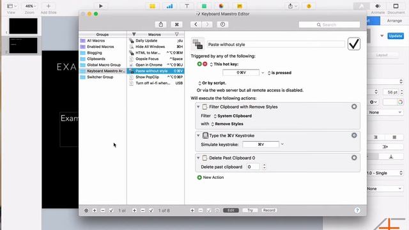This screenshot has height=230, width=409.
Task: Open dropdown beside simulate keystroke field
Action: point(282,144)
